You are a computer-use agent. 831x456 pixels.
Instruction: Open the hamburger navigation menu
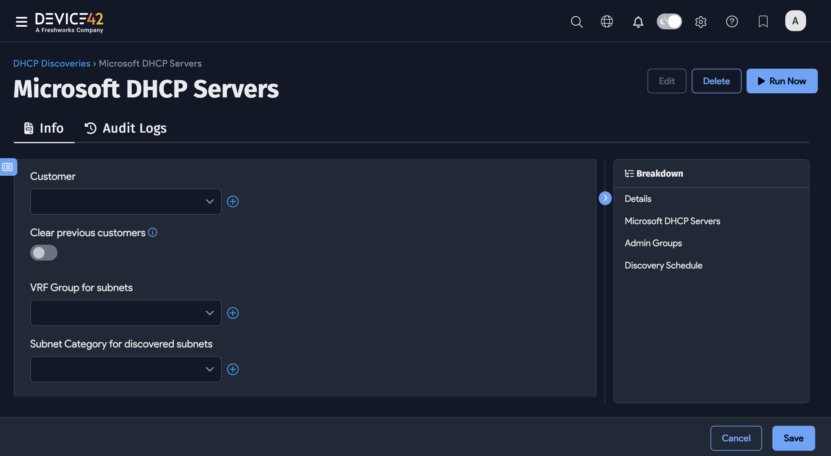(x=21, y=22)
